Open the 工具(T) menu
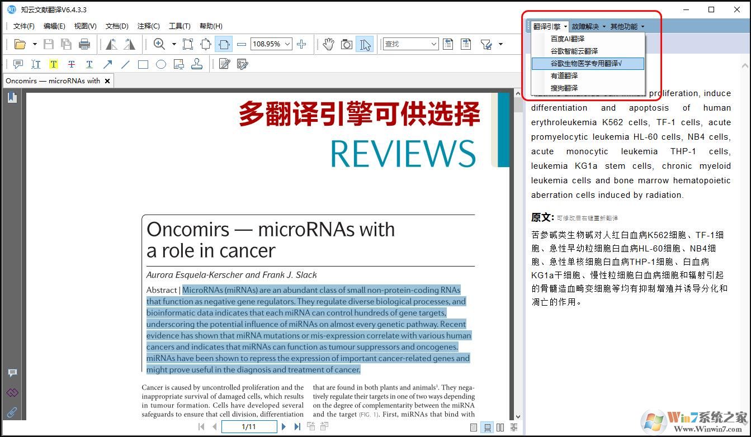The image size is (751, 437). point(180,26)
